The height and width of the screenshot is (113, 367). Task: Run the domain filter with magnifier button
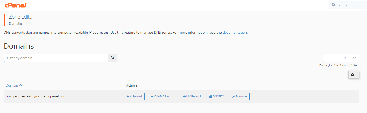[x=113, y=58]
